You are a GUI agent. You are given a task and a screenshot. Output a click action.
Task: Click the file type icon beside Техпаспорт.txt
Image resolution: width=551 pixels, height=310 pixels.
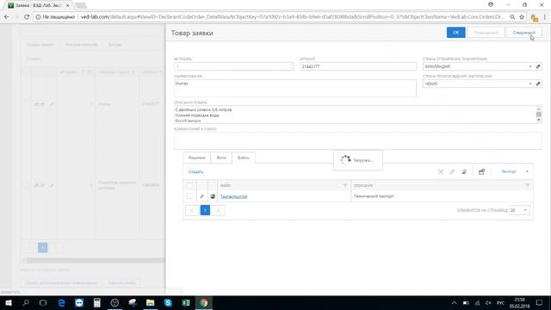213,196
